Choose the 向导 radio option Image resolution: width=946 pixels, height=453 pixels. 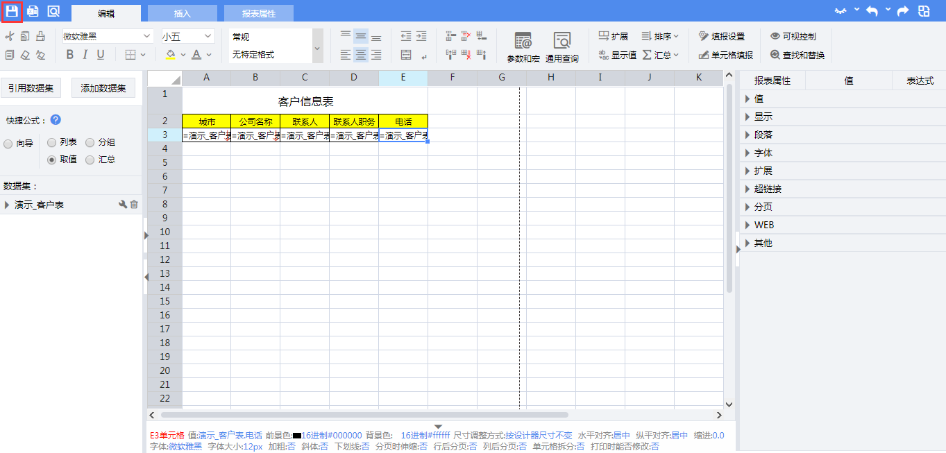pyautogui.click(x=8, y=144)
